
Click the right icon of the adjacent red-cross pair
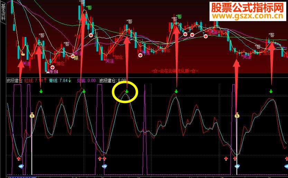click(192, 35)
